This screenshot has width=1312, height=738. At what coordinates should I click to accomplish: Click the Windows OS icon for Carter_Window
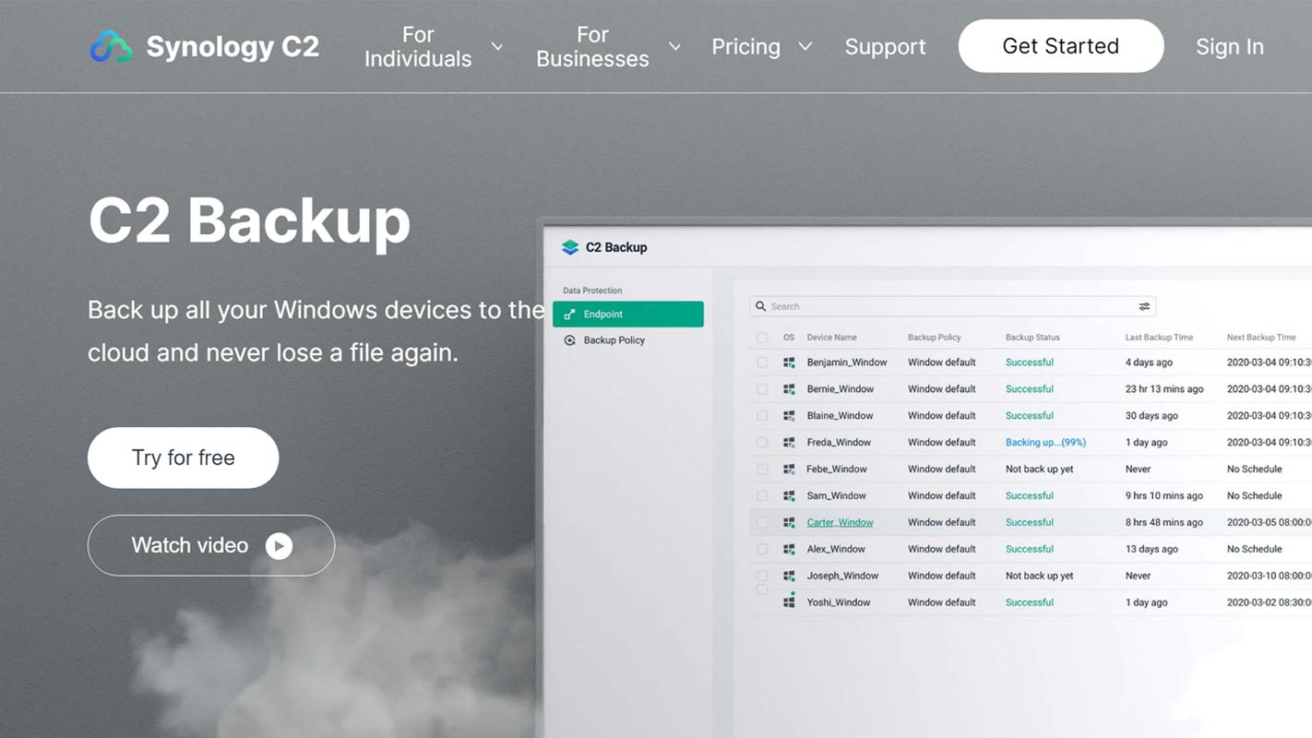(789, 523)
